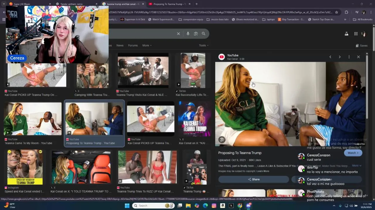Image resolution: width=375 pixels, height=210 pixels.
Task: Open Search Labs flask icon
Action: pos(346,34)
